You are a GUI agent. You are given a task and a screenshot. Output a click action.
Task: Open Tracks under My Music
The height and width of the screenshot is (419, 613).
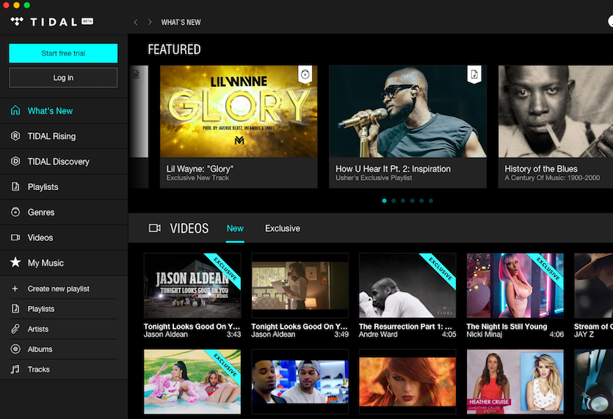(x=63, y=369)
